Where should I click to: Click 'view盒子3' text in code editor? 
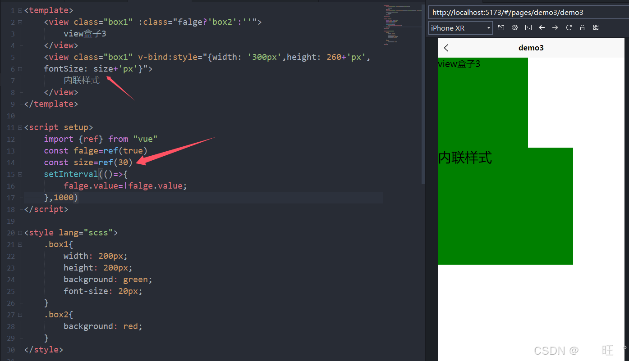click(x=85, y=34)
